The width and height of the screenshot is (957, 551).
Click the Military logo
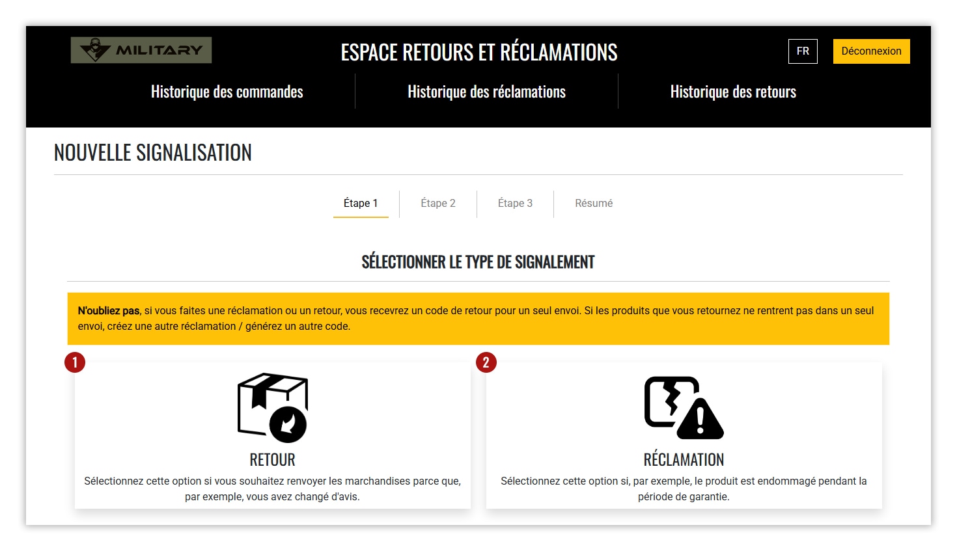pyautogui.click(x=141, y=50)
